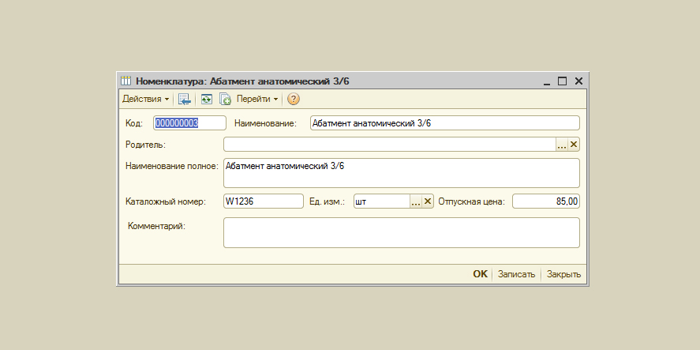Click the copy item toolbar icon
The height and width of the screenshot is (350, 700).
coord(225,100)
